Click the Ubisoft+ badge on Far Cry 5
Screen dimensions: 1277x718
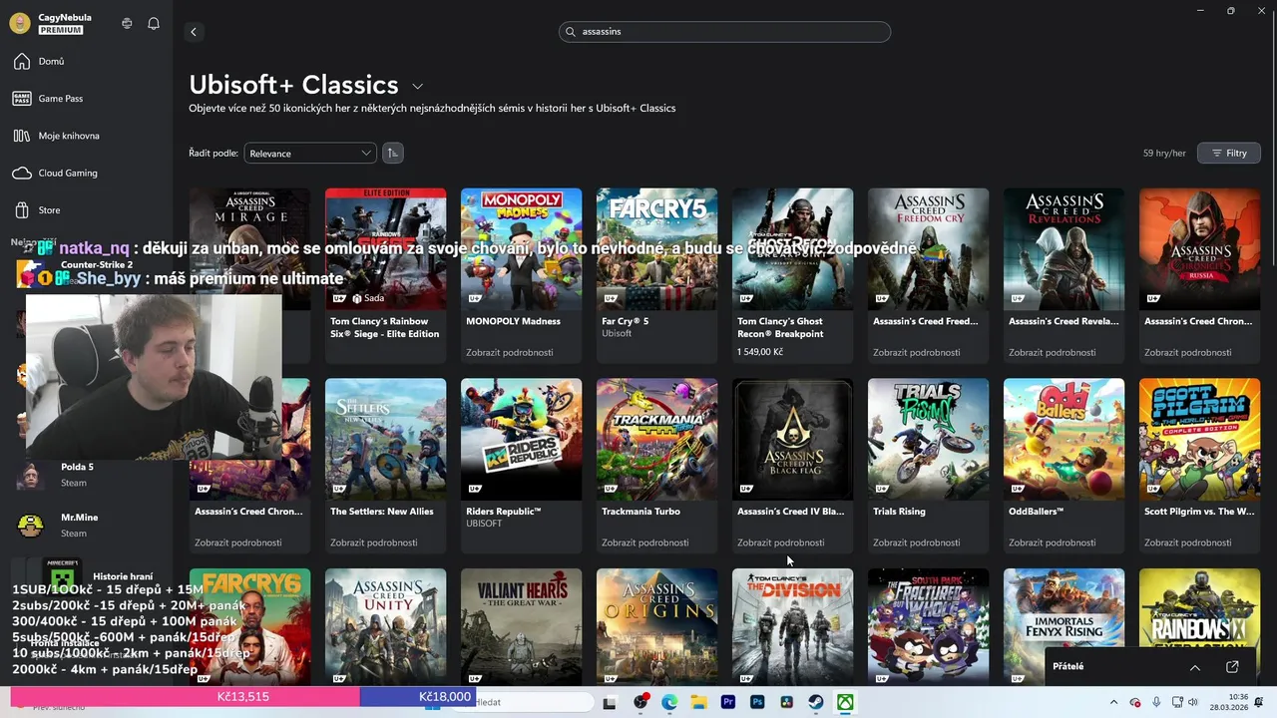611,298
